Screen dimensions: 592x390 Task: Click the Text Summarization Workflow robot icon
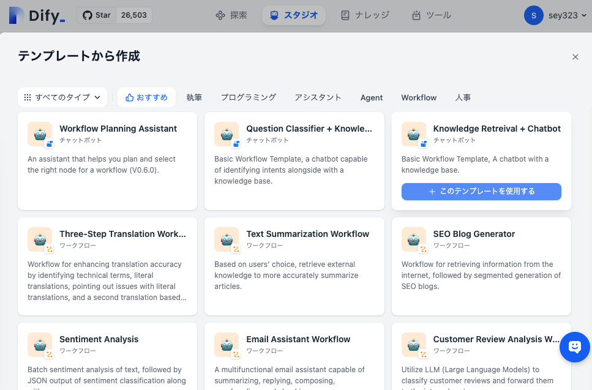[x=227, y=239]
